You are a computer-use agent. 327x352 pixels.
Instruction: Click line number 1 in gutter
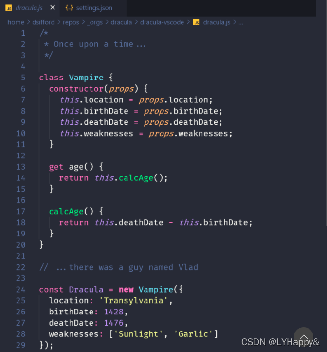[x=23, y=33]
